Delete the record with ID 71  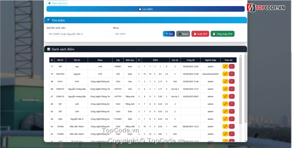(x=232, y=66)
